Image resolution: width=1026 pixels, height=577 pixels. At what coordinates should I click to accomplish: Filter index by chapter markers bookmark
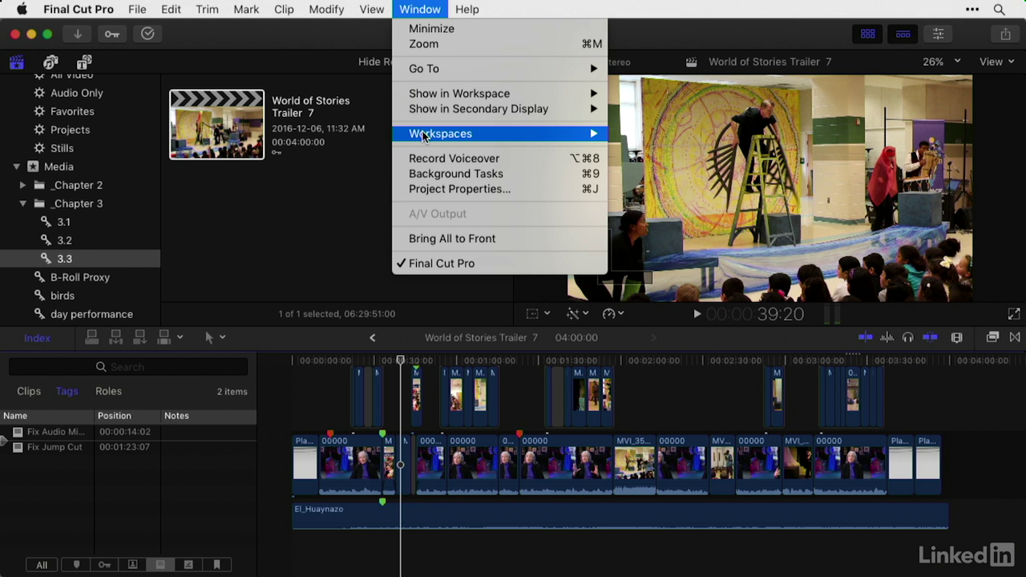tap(216, 565)
